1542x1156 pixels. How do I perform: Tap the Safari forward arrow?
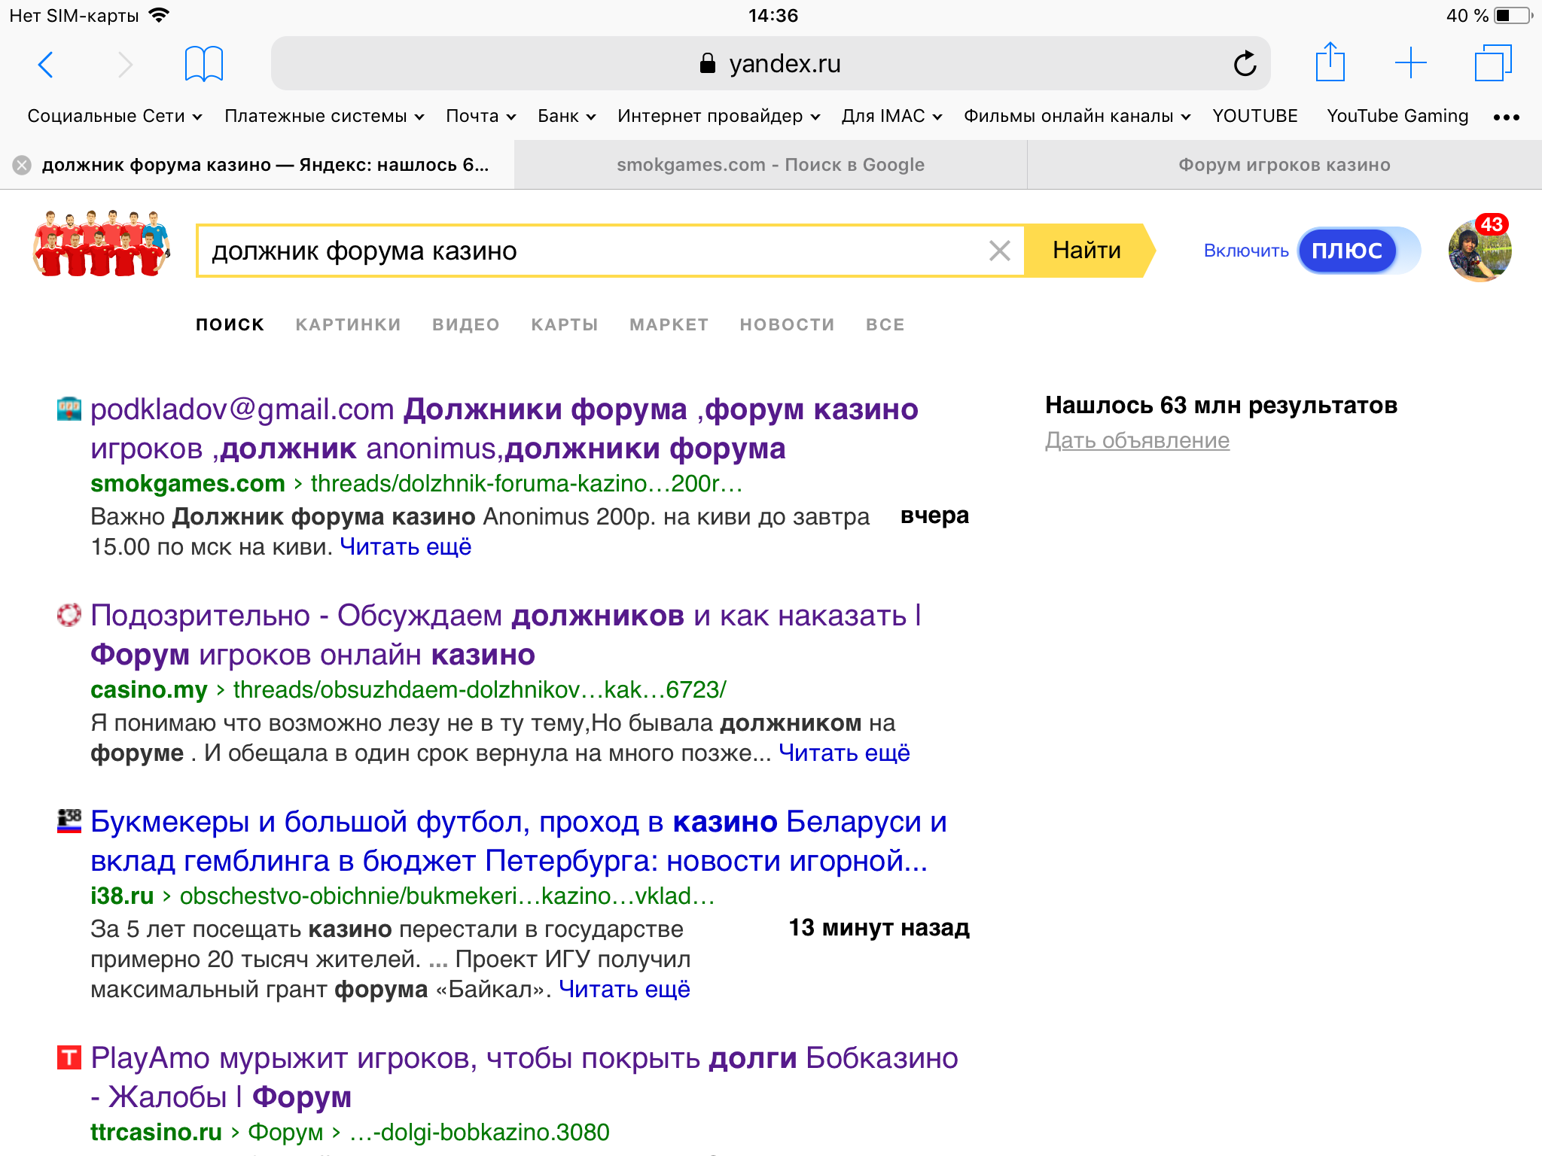125,64
